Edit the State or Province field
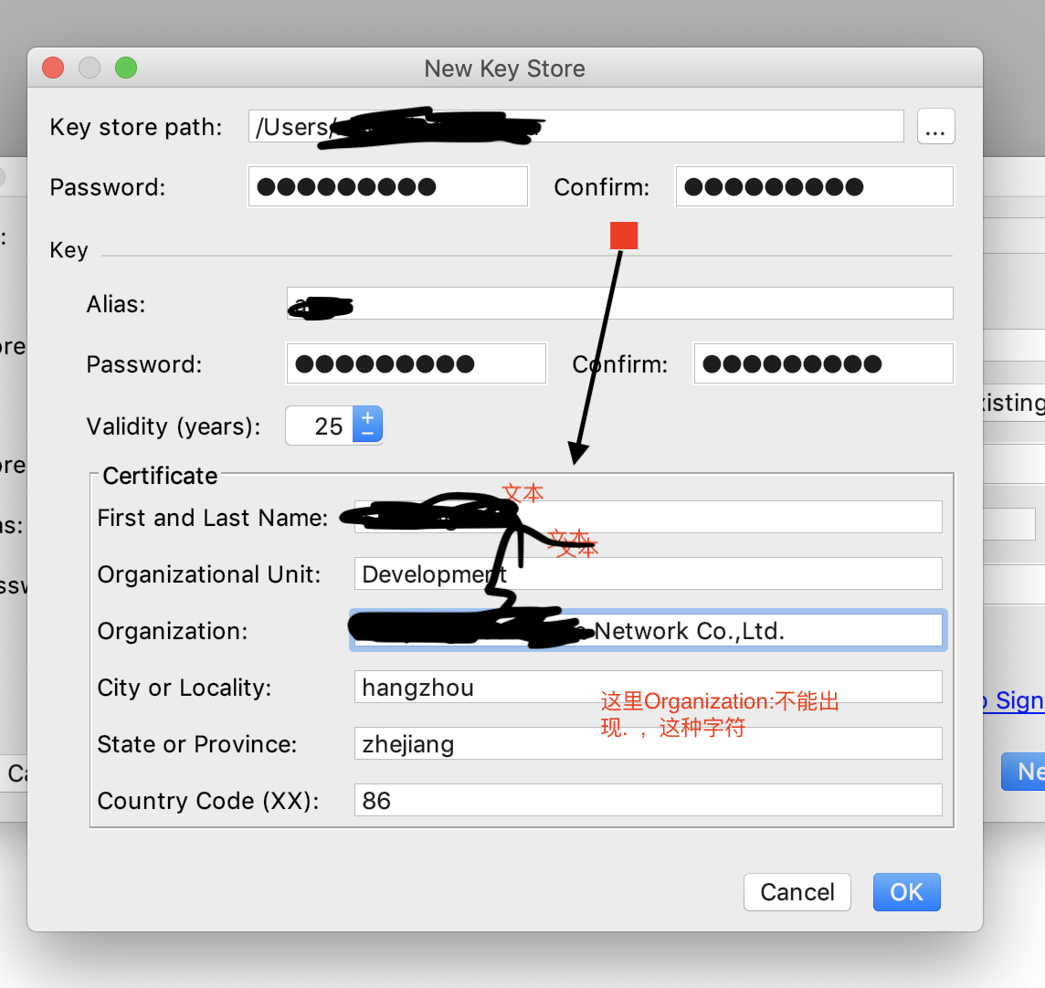Image resolution: width=1045 pixels, height=988 pixels. (x=648, y=743)
